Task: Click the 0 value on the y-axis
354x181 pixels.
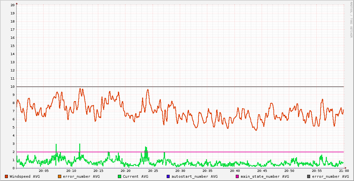Action: [x=13, y=168]
